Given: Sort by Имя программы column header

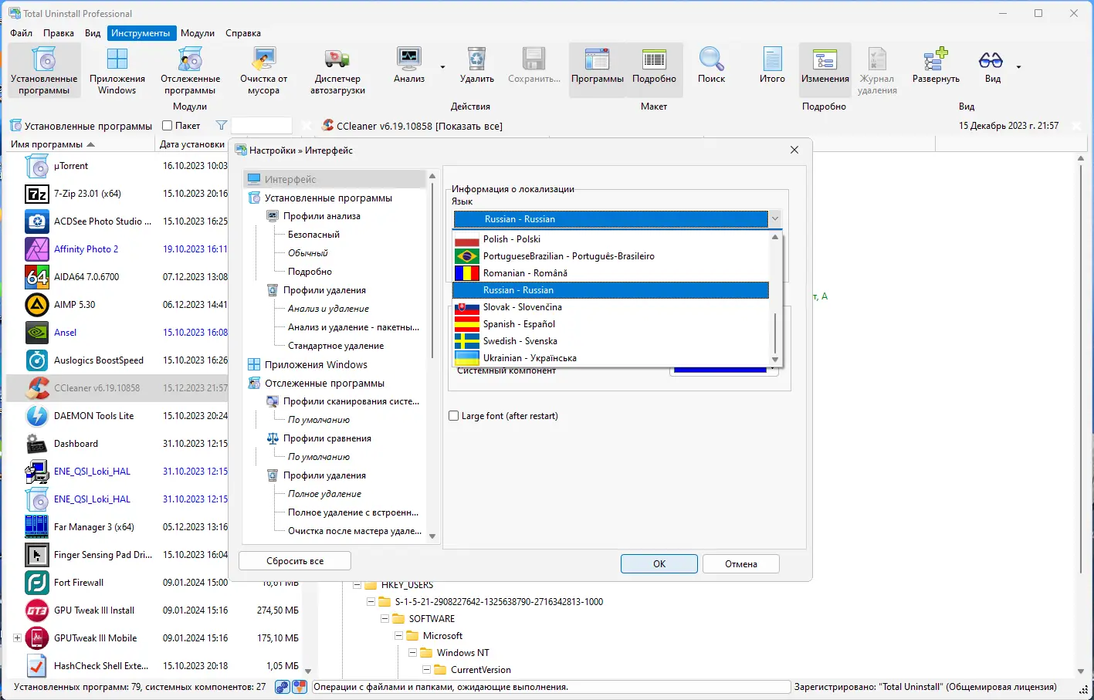Looking at the screenshot, I should [x=80, y=144].
